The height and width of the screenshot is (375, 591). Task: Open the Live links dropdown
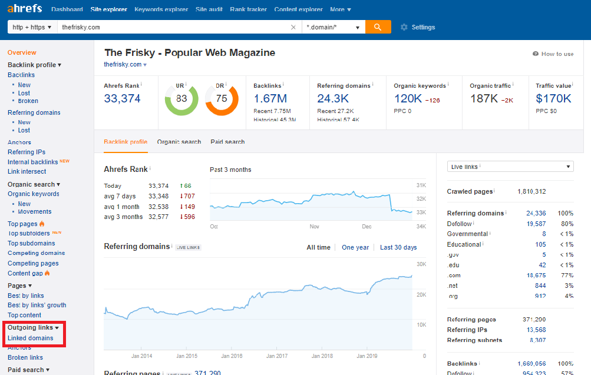tap(510, 167)
